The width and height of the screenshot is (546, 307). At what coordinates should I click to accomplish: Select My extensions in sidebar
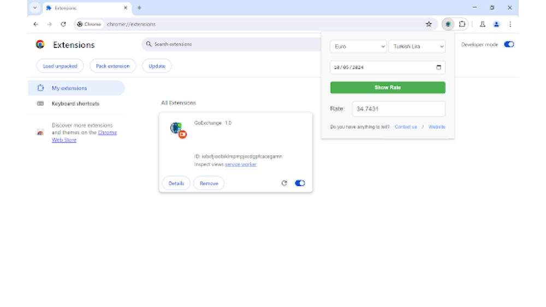coord(76,88)
